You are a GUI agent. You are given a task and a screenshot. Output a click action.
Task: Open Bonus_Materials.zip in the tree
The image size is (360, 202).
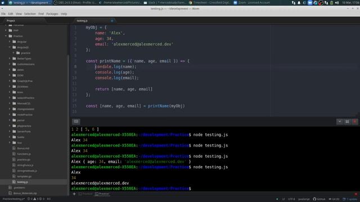click(25, 193)
